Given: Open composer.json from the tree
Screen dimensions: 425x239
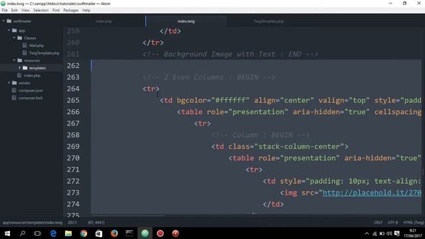Looking at the screenshot, I should (x=31, y=90).
